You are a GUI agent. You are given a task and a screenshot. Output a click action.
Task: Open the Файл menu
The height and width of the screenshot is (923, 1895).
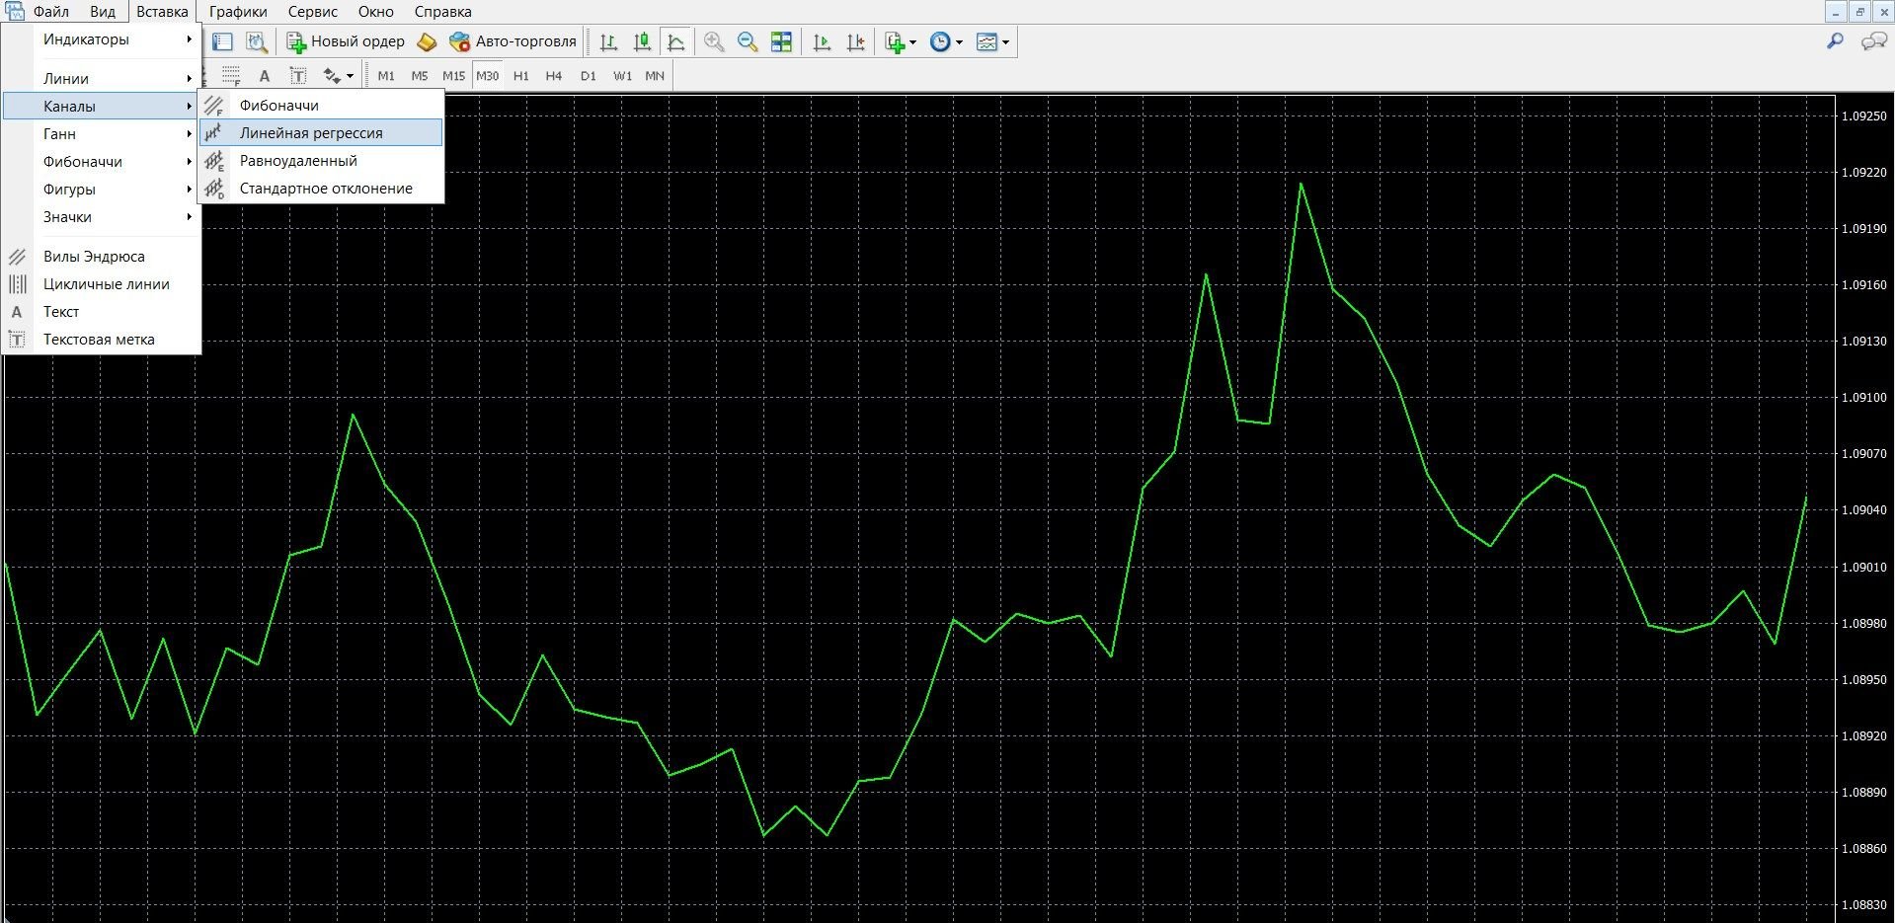50,12
